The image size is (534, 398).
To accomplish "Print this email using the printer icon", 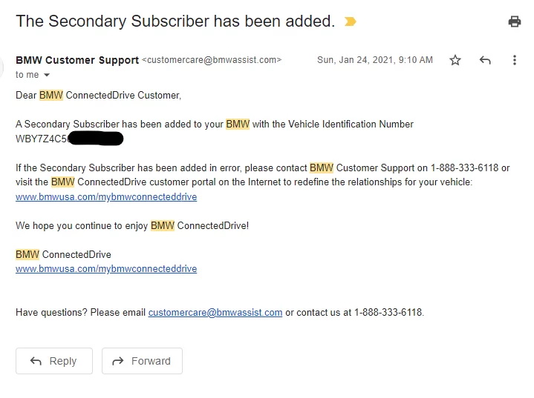I will coord(514,21).
